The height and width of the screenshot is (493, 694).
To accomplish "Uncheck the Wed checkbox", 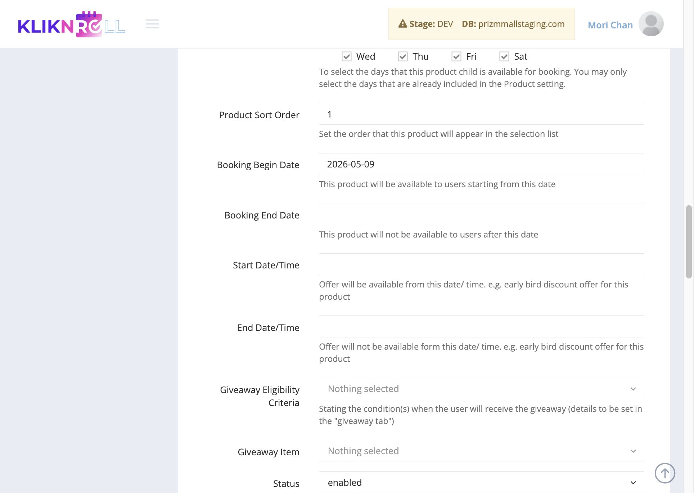I will (x=347, y=56).
